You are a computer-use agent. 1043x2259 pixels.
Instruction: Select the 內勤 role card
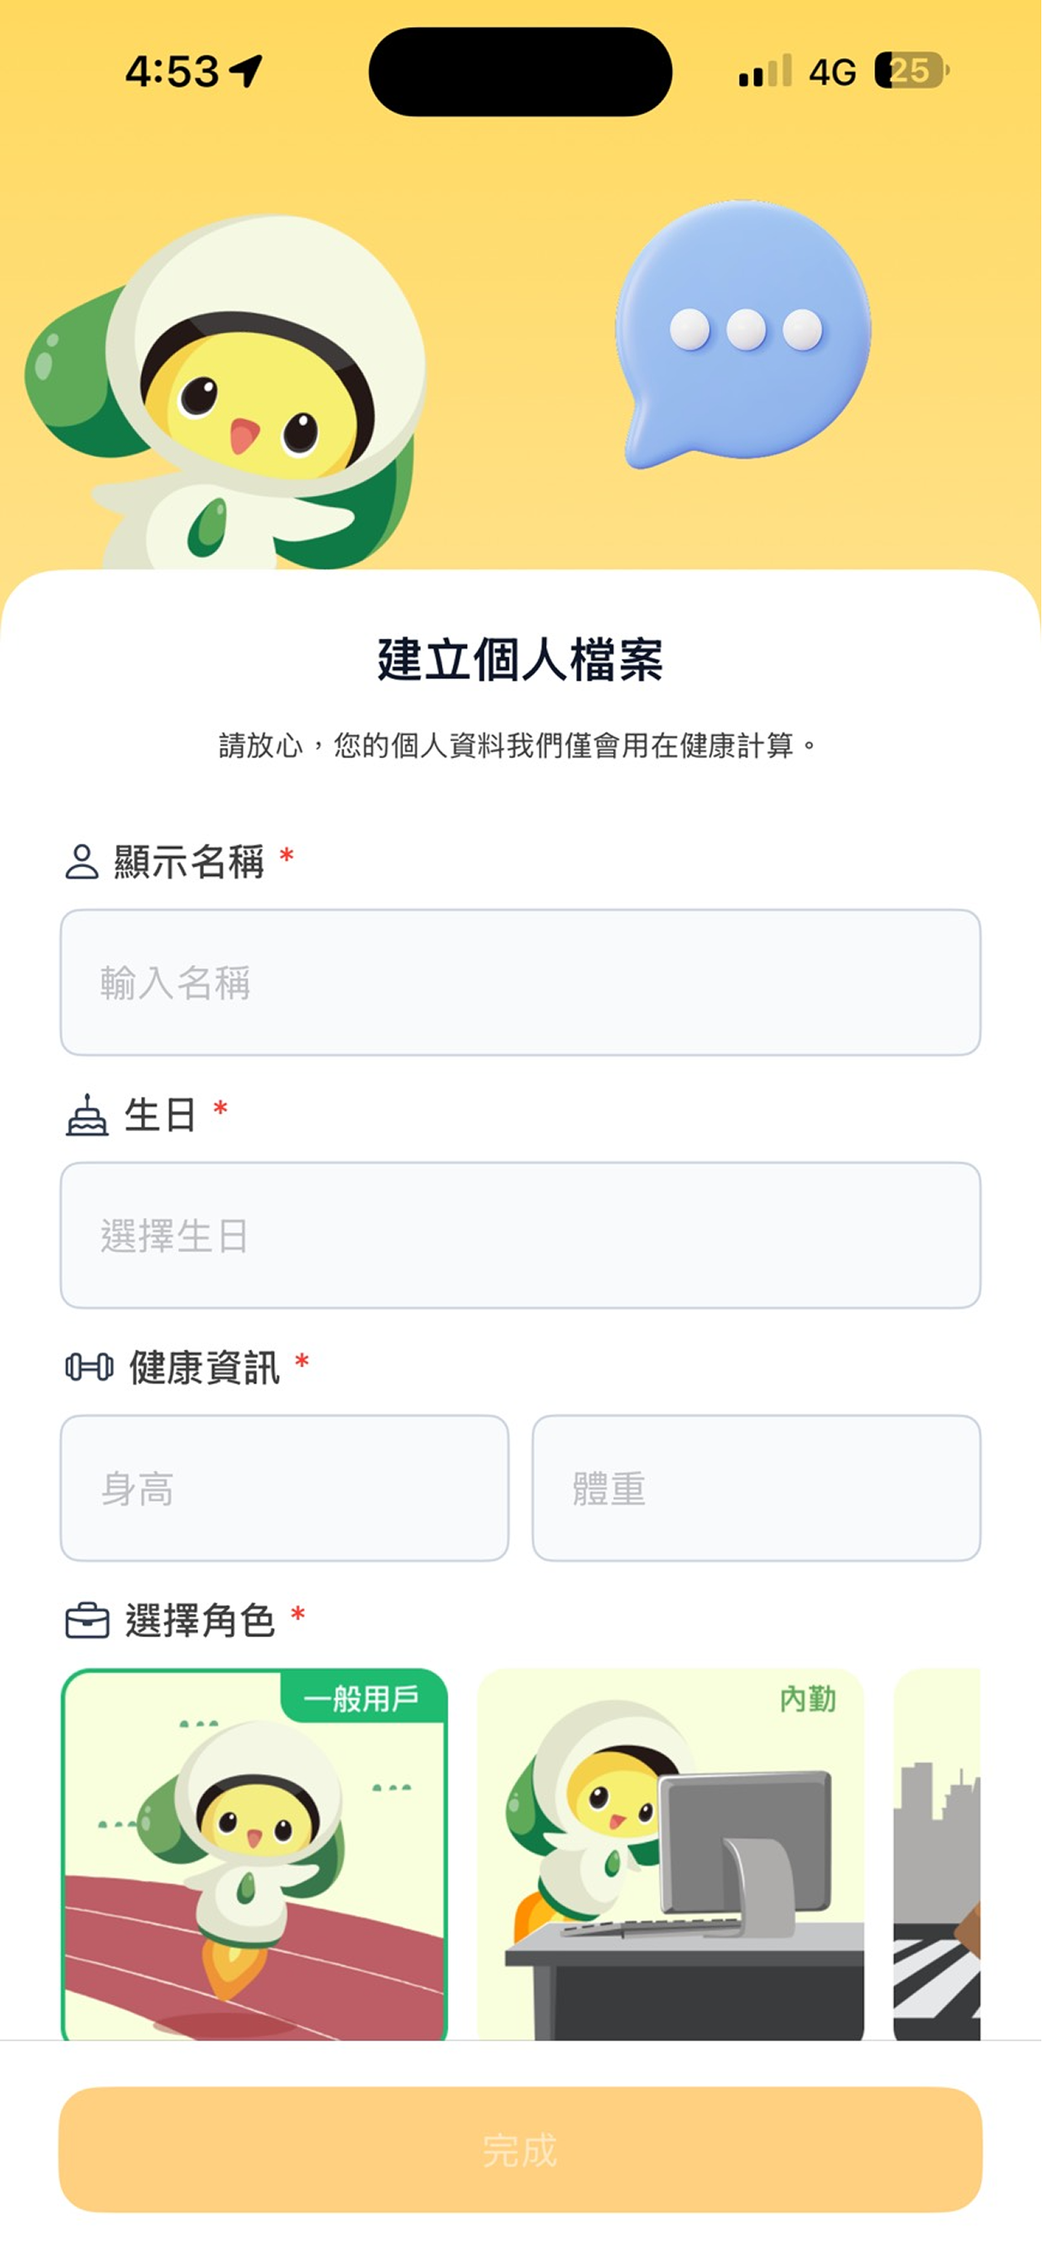(670, 1854)
